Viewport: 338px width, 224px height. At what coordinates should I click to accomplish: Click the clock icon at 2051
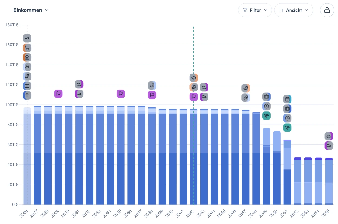(287, 118)
